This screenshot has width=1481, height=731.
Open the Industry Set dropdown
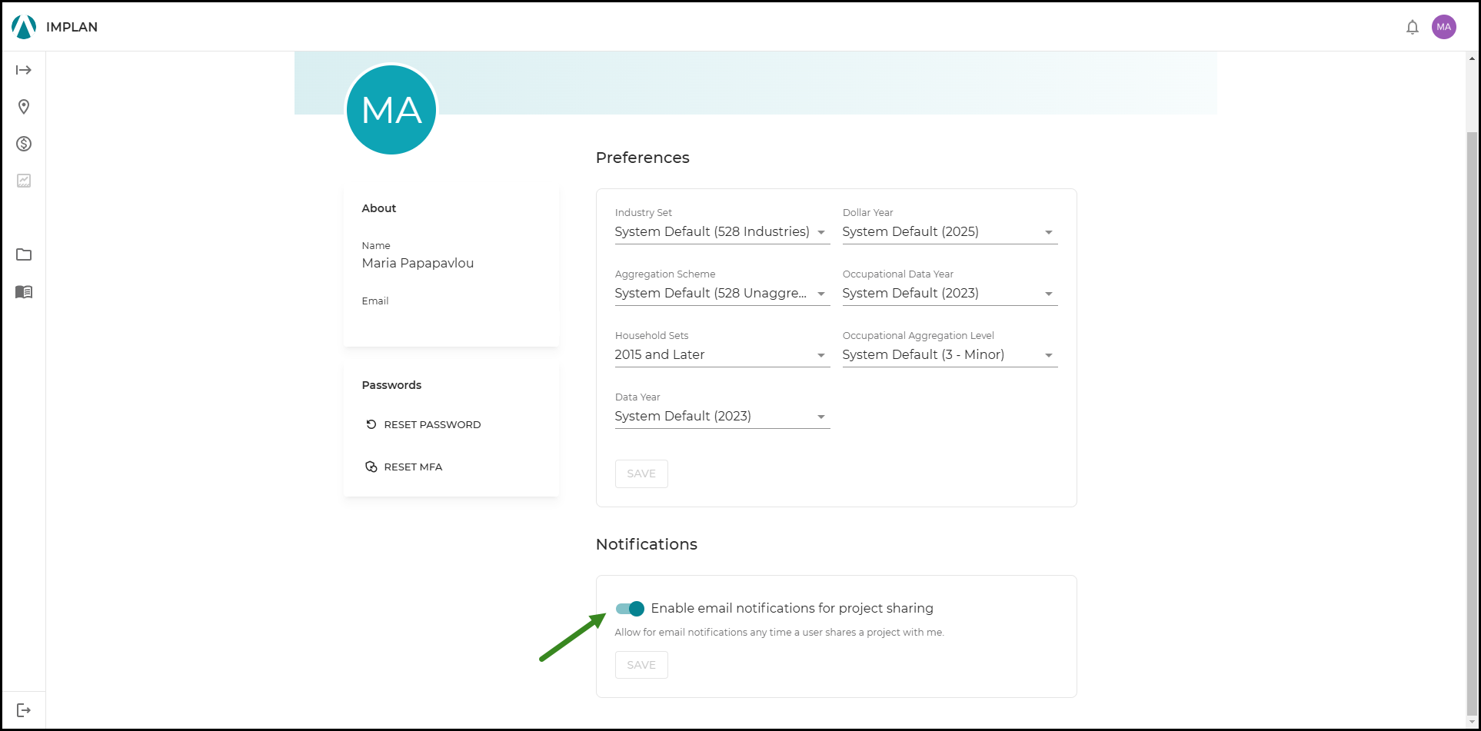coord(722,231)
